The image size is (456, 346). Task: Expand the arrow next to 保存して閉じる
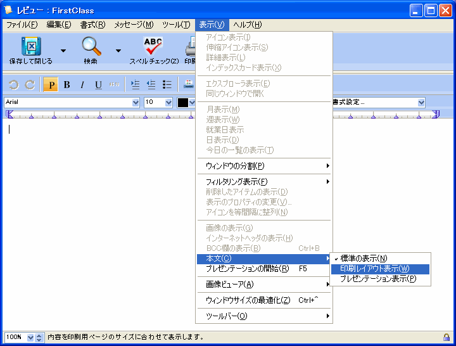coord(63,51)
